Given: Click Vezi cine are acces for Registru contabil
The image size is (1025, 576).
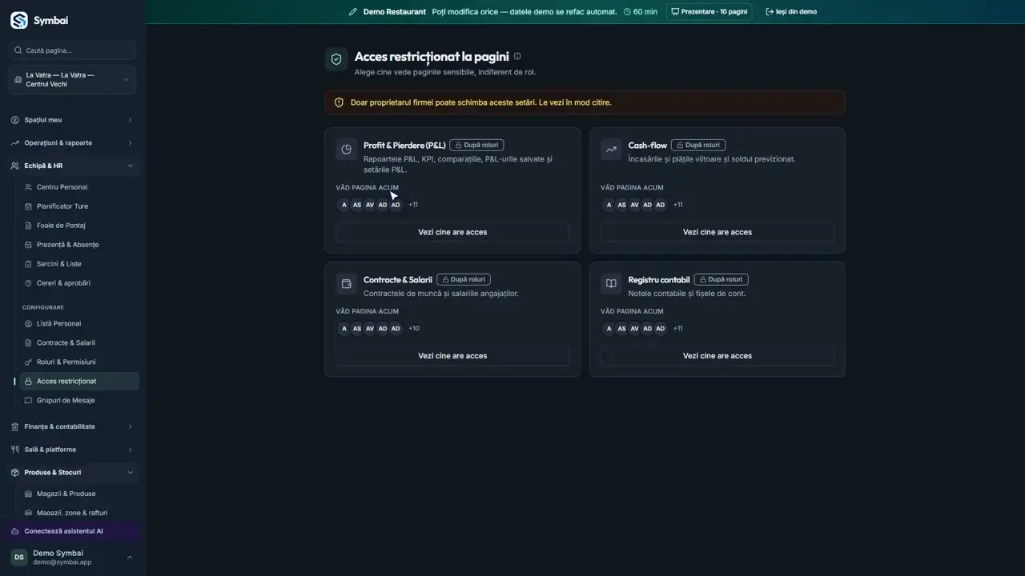Looking at the screenshot, I should pyautogui.click(x=717, y=356).
